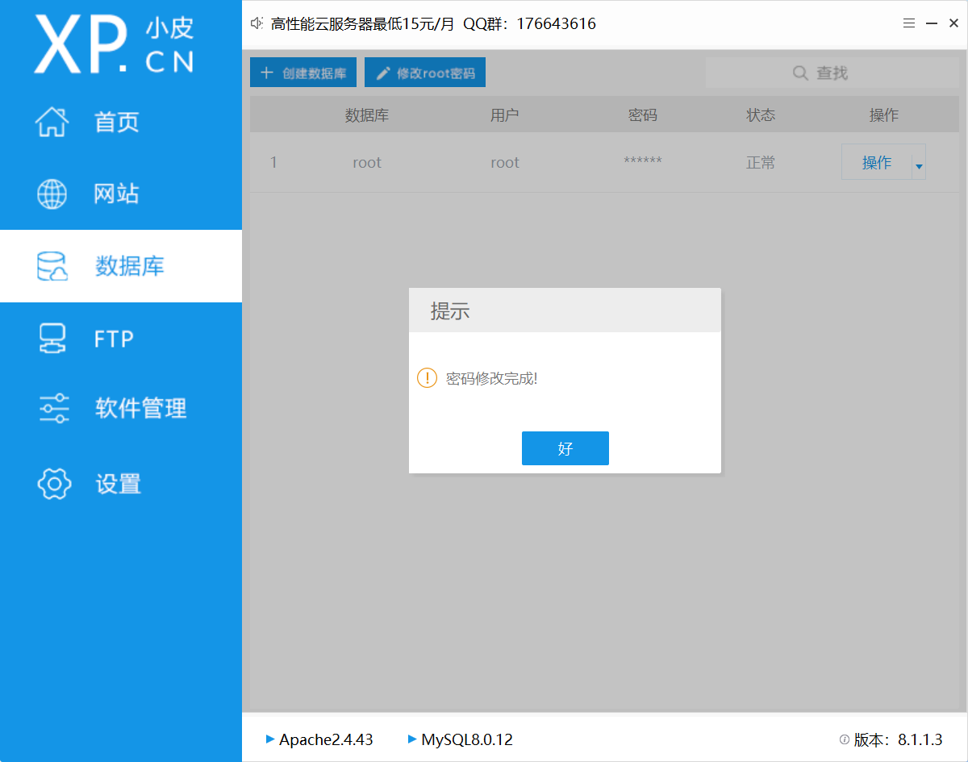The height and width of the screenshot is (762, 968).
Task: Click the 提示 dialog title
Action: coord(450,311)
